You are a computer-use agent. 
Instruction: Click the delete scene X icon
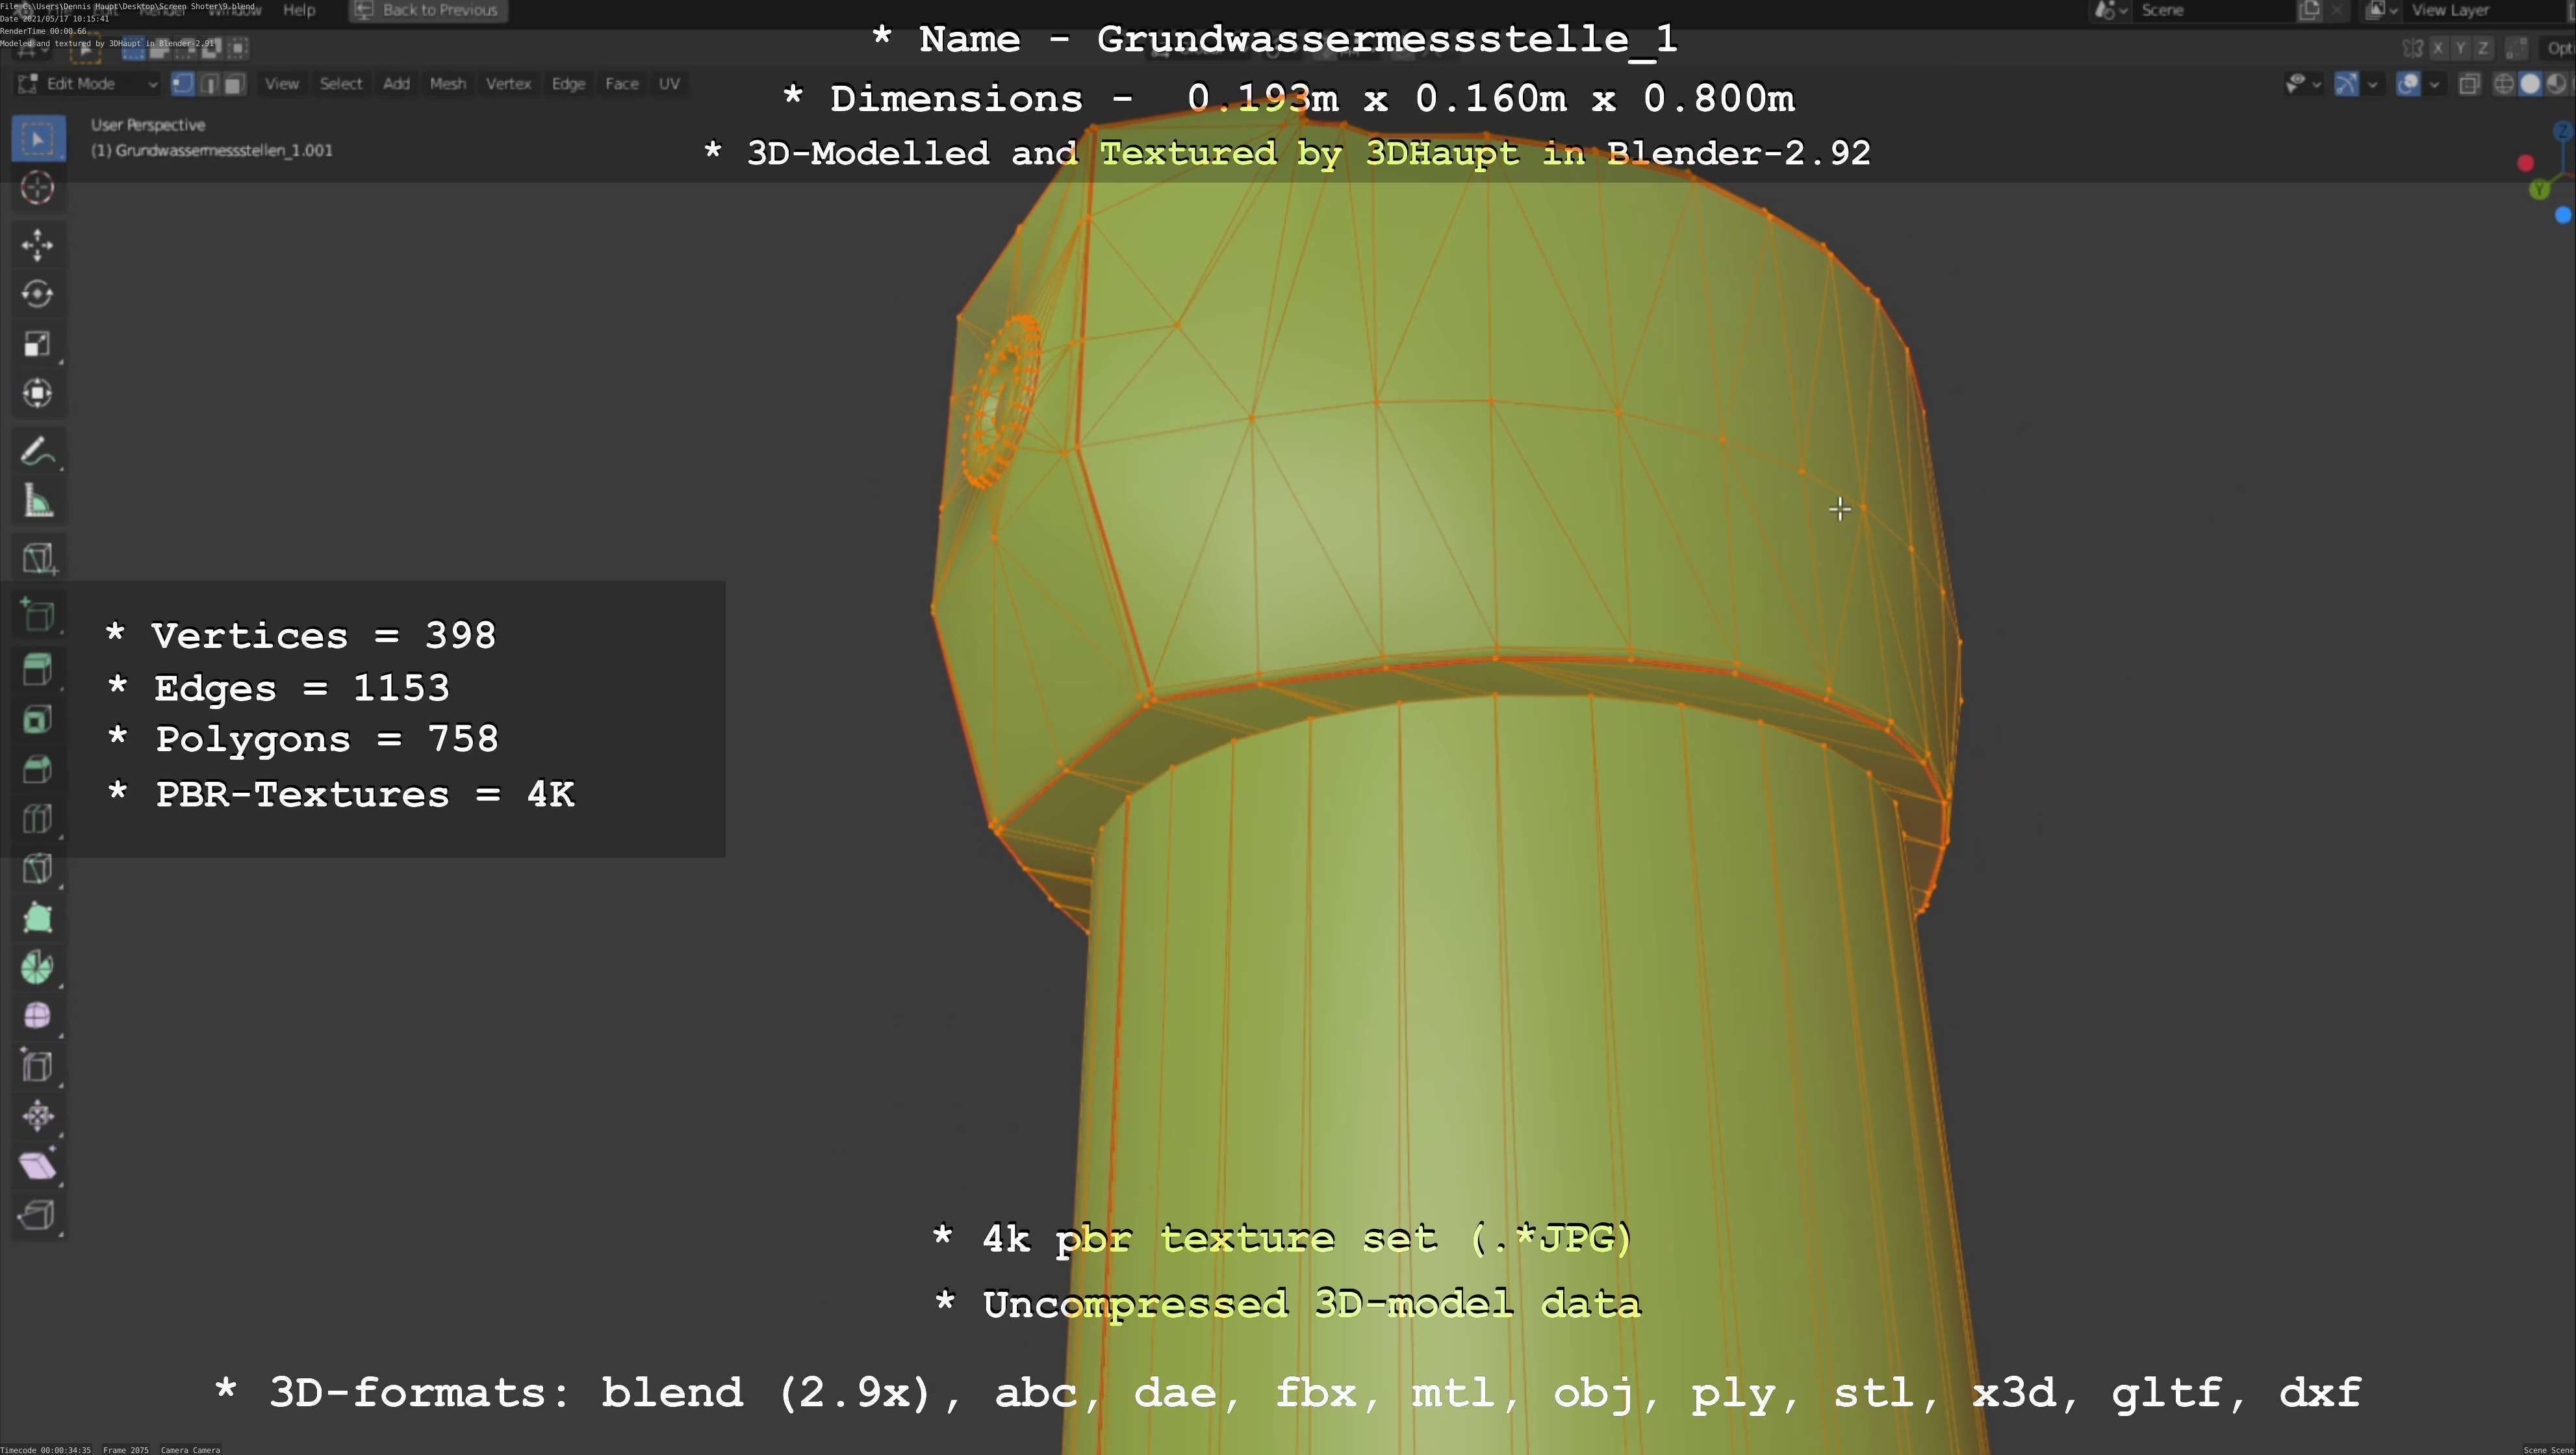click(2336, 10)
